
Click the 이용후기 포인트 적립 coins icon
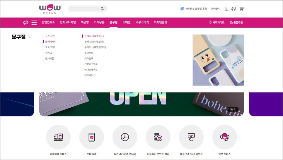click(158, 137)
